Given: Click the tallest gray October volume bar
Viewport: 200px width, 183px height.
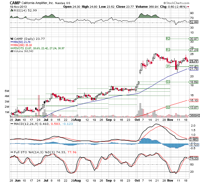Looking at the screenshot, I should 140,110.
